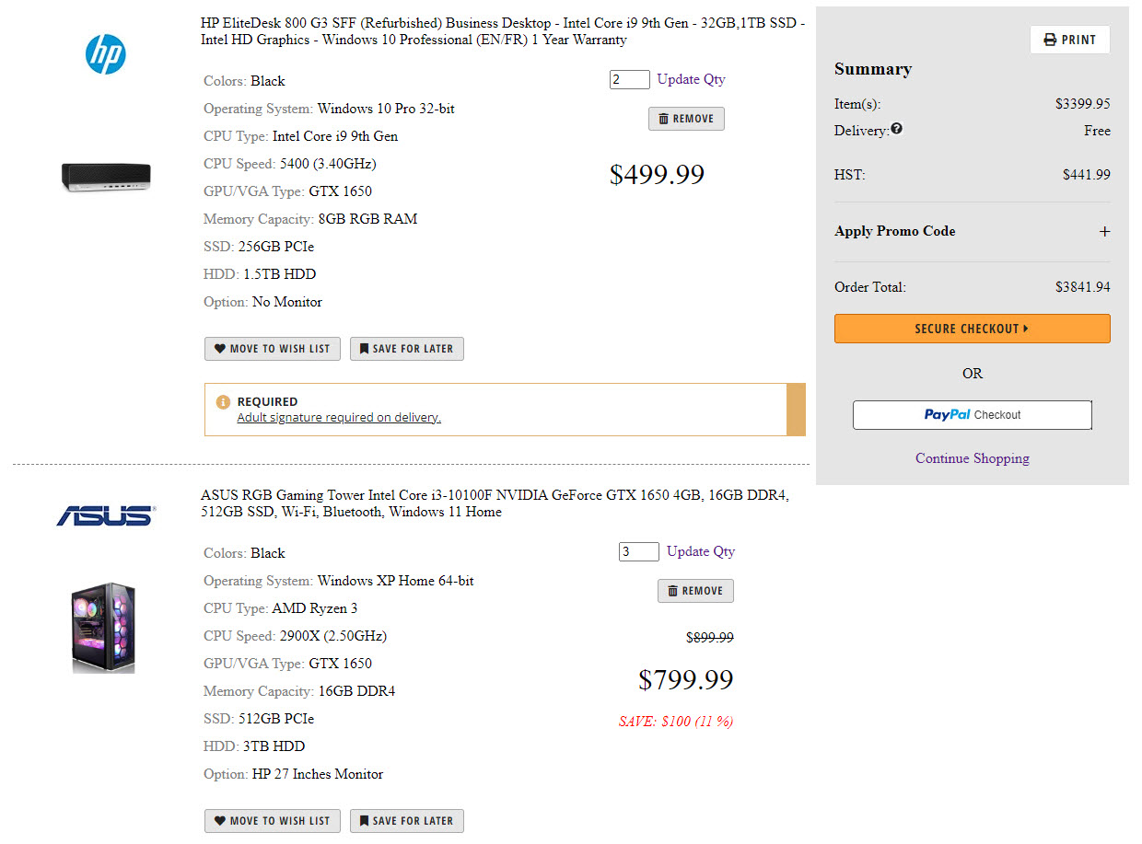Viewport: 1142px width, 844px height.
Task: Click the required notice info icon
Action: [223, 402]
